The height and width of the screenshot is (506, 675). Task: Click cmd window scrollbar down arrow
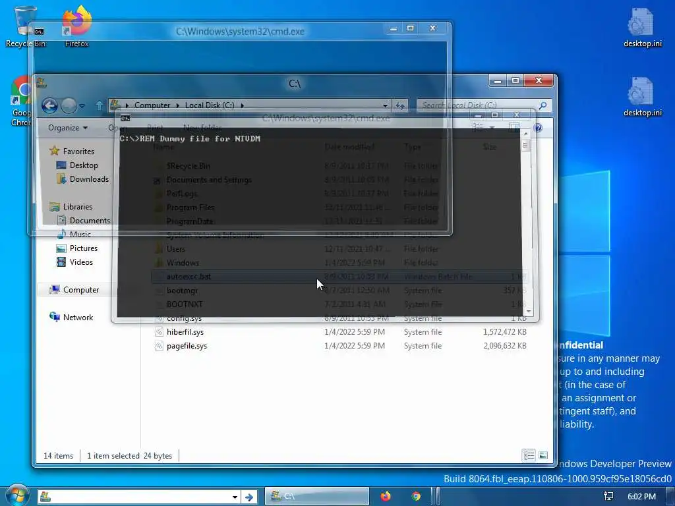pyautogui.click(x=529, y=311)
